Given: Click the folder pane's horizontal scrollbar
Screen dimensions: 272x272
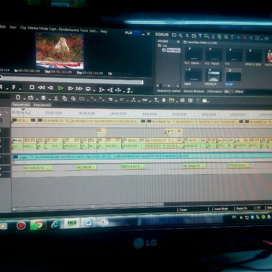Looking at the screenshot, I should point(168,86).
